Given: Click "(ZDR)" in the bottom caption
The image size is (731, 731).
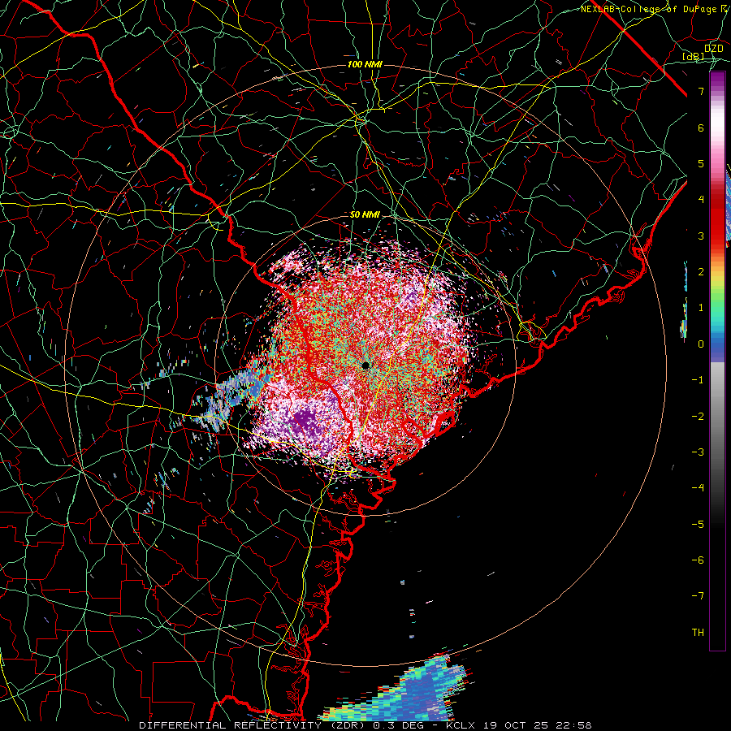Looking at the screenshot, I should pyautogui.click(x=348, y=725).
